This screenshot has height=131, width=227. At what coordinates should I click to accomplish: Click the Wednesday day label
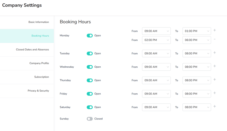point(67,67)
